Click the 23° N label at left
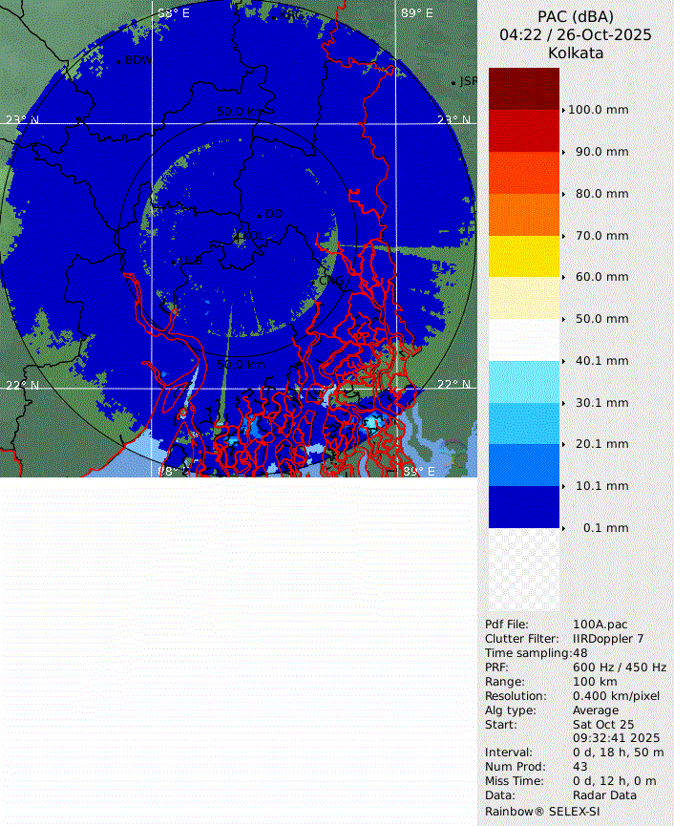This screenshot has height=826, width=674. (x=22, y=120)
